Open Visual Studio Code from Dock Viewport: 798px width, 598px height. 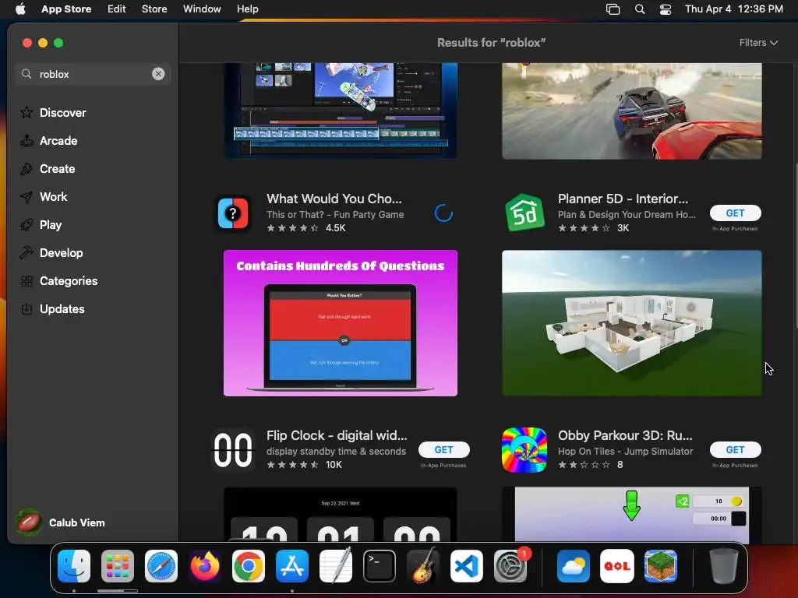click(467, 566)
